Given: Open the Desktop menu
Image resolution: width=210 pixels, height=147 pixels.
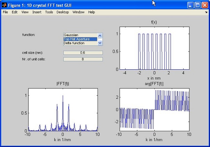Looking at the screenshot, I should (x=63, y=12).
